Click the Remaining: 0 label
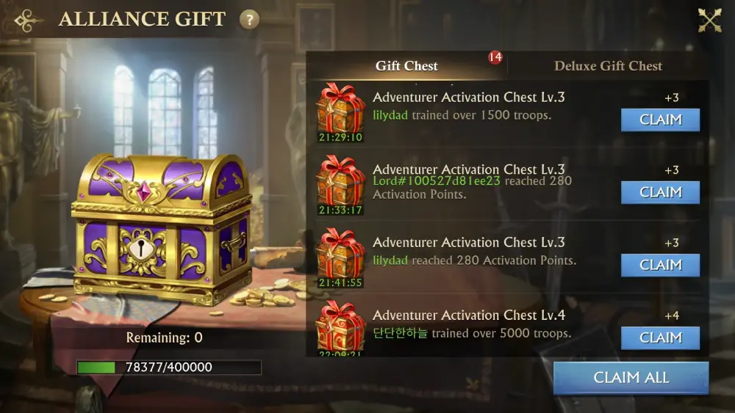 pyautogui.click(x=164, y=337)
